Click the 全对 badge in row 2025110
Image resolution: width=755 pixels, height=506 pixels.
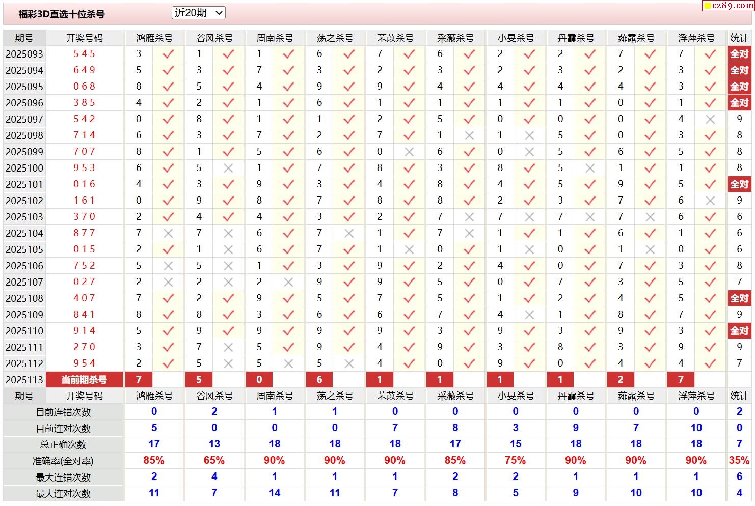tap(739, 331)
